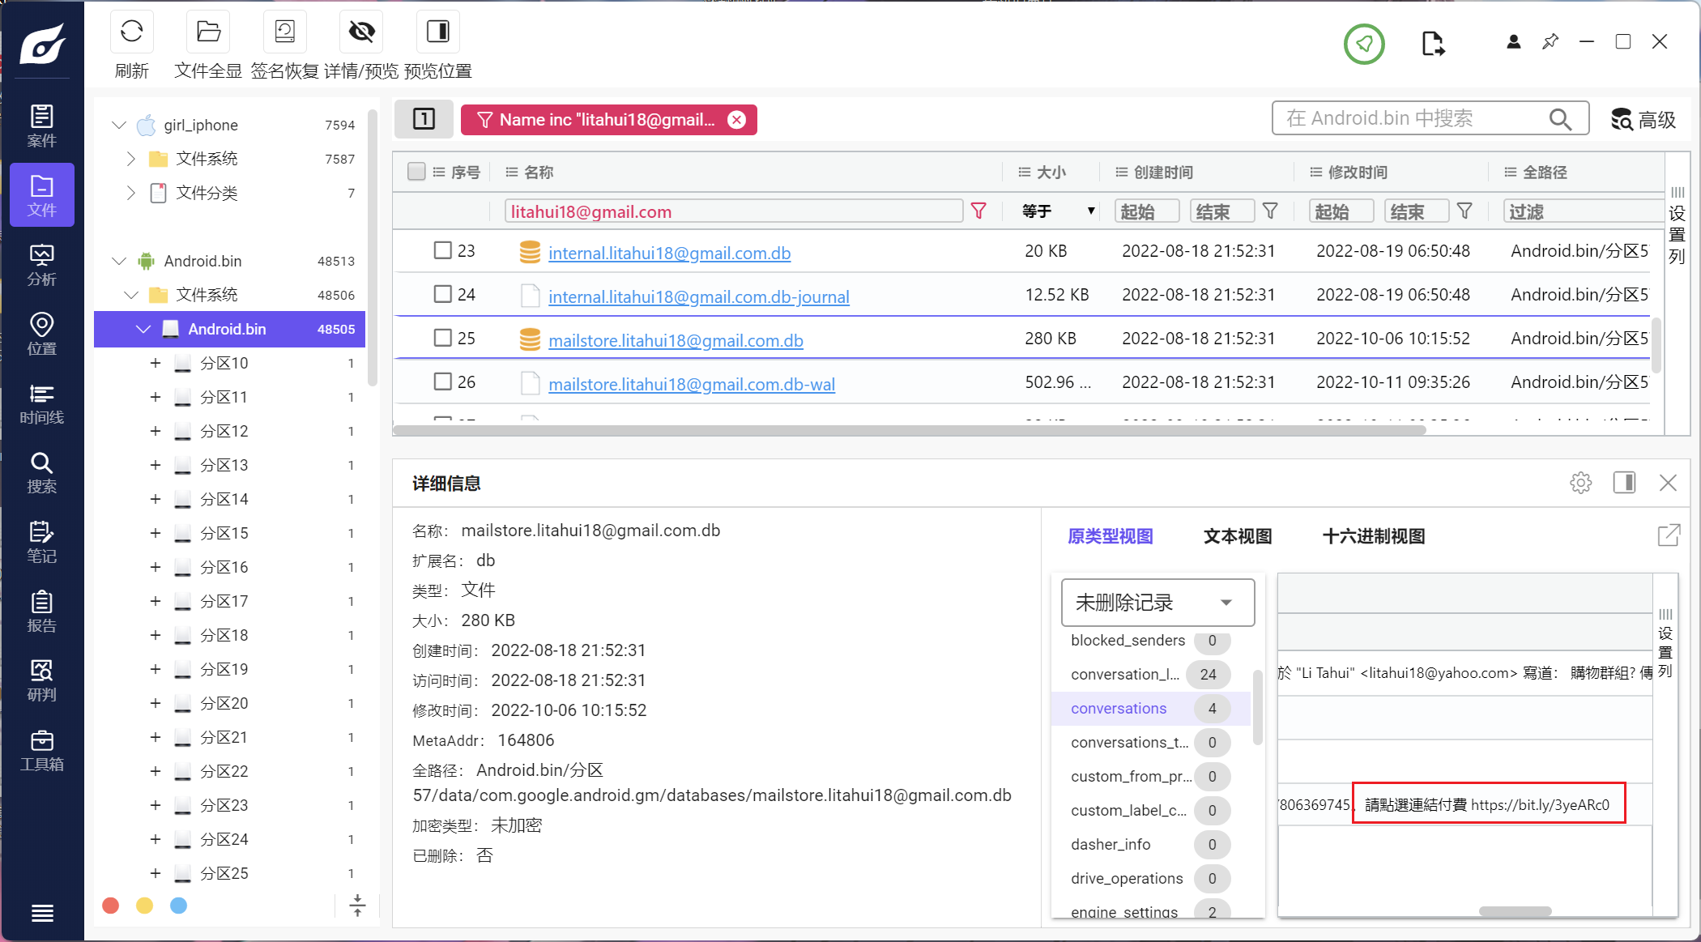Switch to 文本视图 tab
Screen dimensions: 1701x942
[1237, 536]
